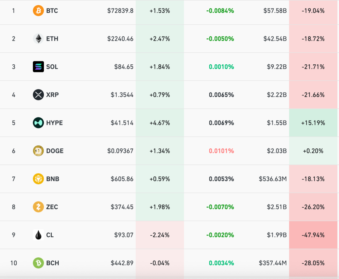Select HYPE +15.19% change cell
The width and height of the screenshot is (339, 279).
click(313, 123)
